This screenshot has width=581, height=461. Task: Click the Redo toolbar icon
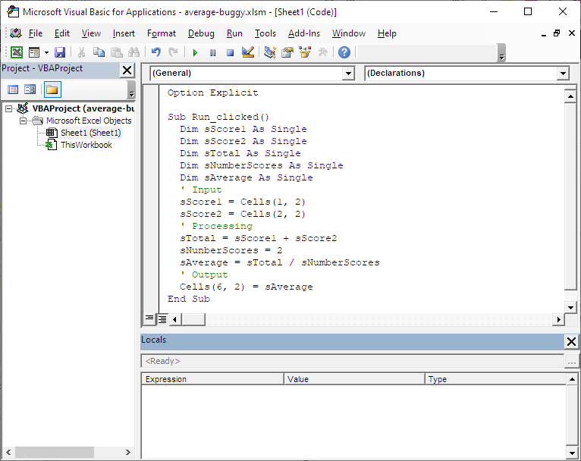(x=173, y=52)
